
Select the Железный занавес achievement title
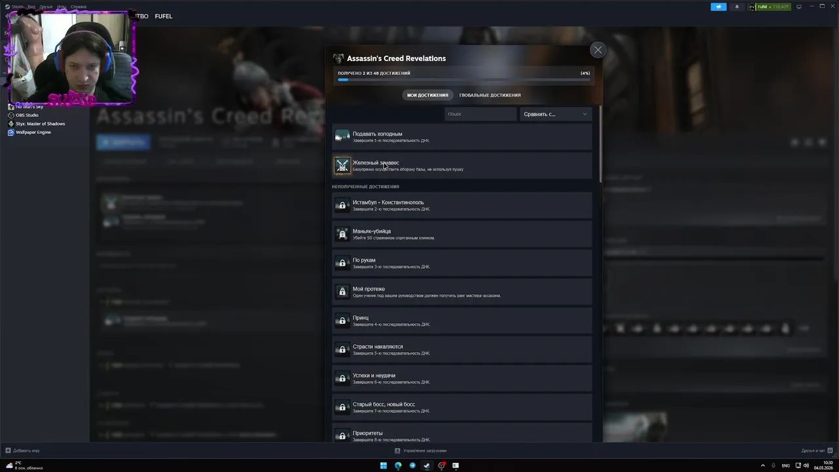(x=376, y=163)
